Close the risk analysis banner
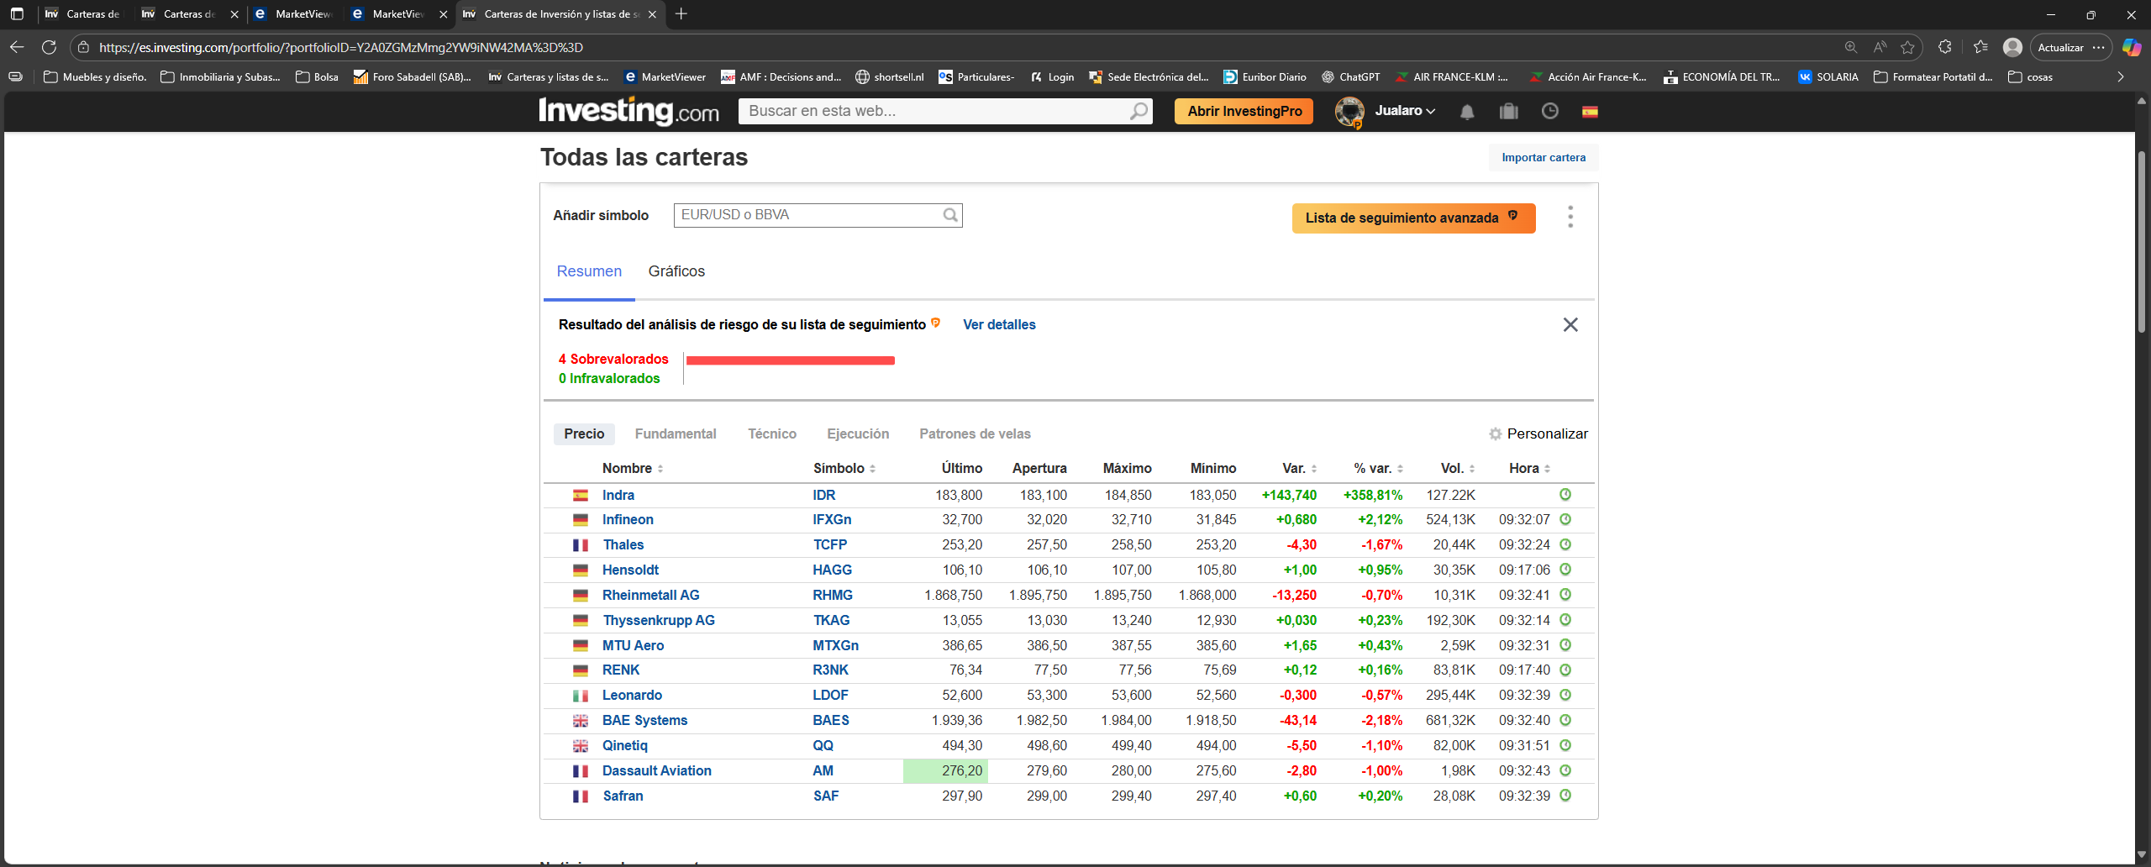The height and width of the screenshot is (867, 2151). coord(1570,324)
